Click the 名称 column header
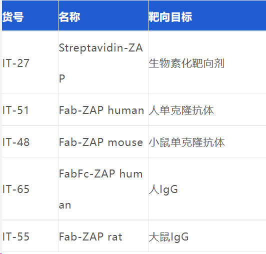 coord(103,15)
